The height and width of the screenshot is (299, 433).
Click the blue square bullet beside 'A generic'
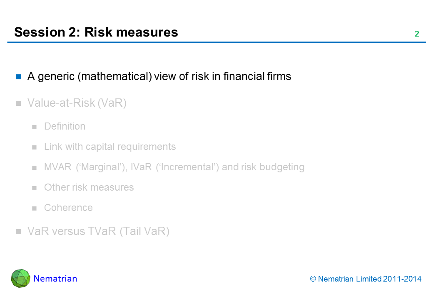18,77
